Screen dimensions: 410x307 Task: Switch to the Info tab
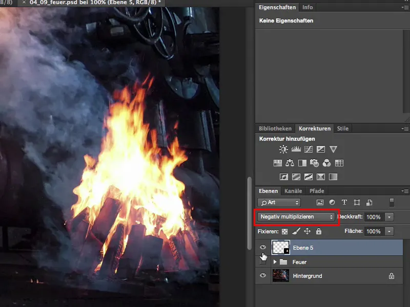[307, 7]
